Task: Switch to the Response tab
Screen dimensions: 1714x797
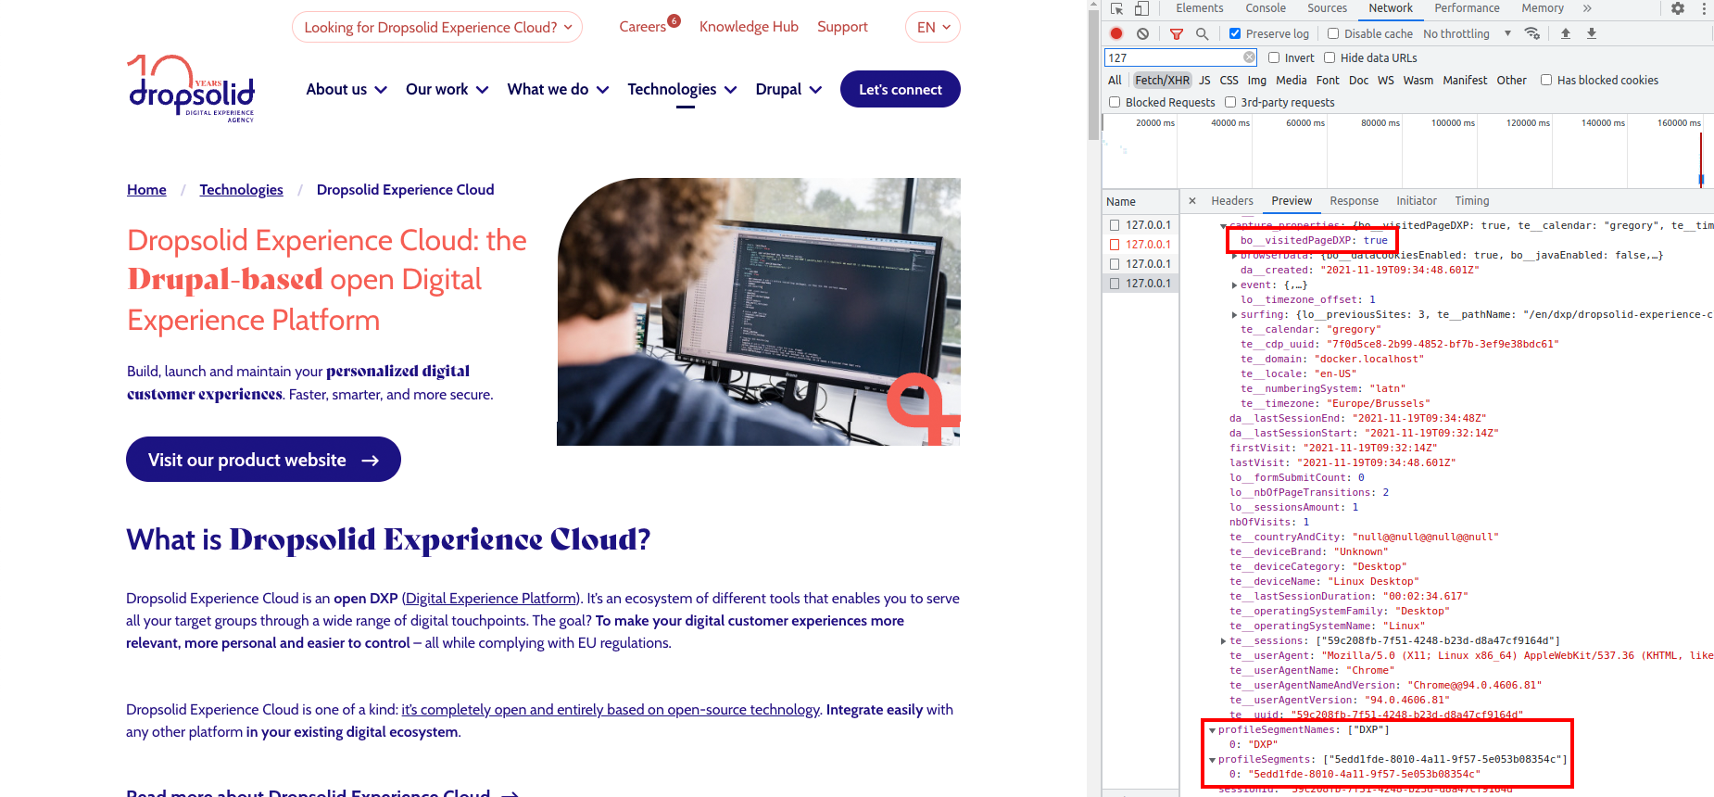Action: 1354,201
